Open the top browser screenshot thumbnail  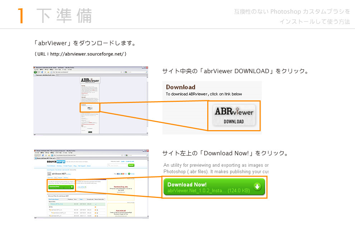click(x=91, y=101)
